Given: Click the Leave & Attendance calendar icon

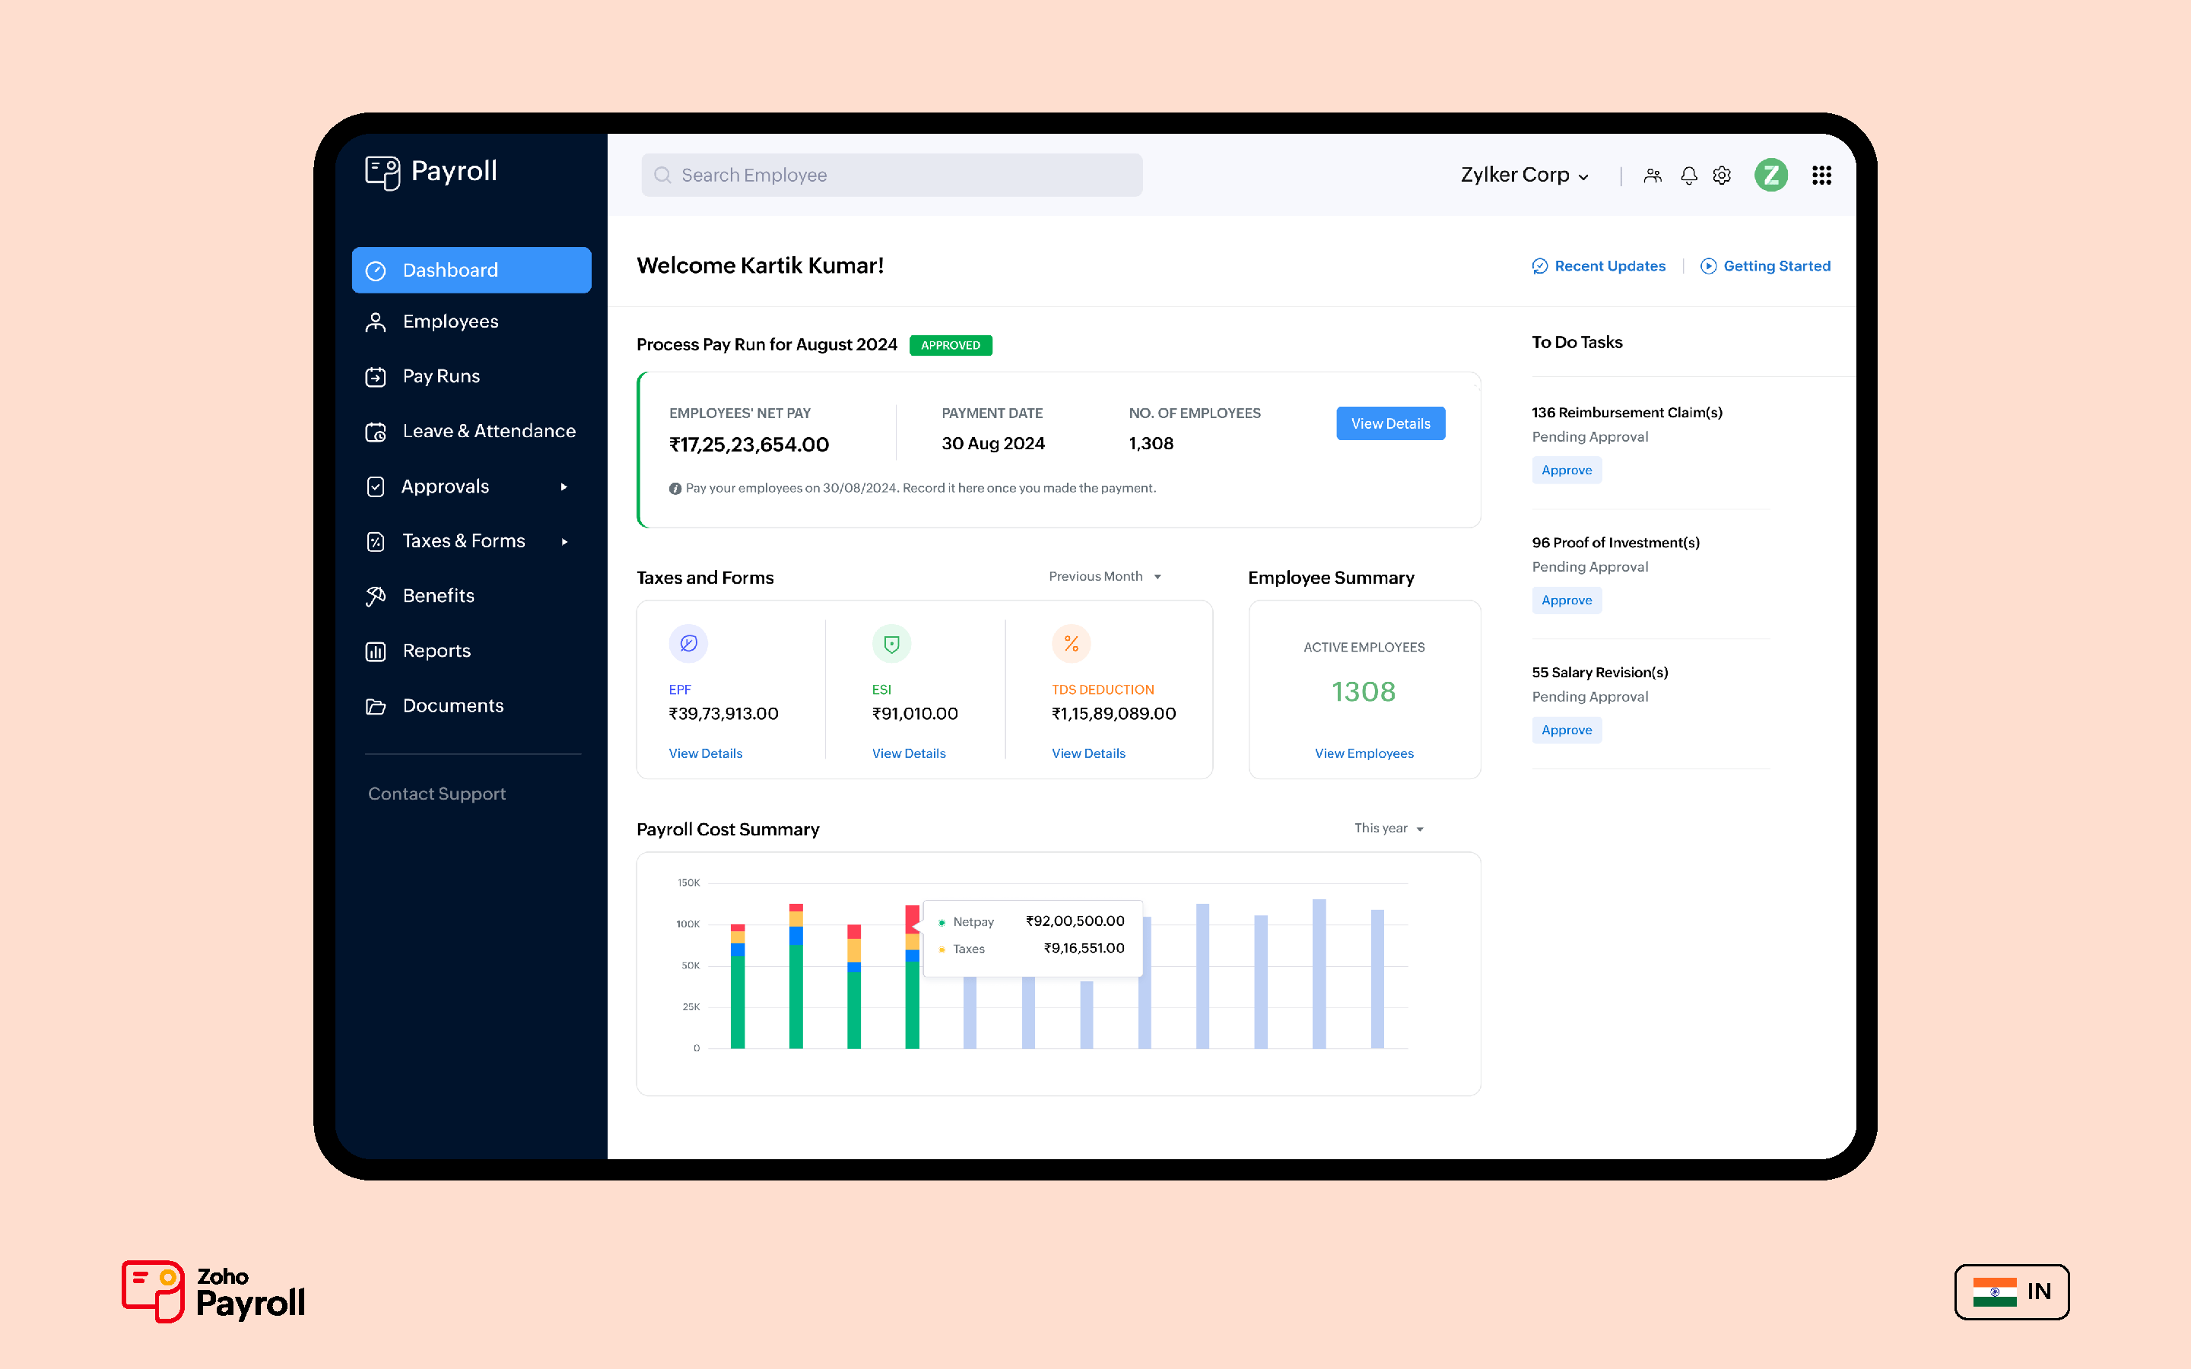Looking at the screenshot, I should 376,432.
